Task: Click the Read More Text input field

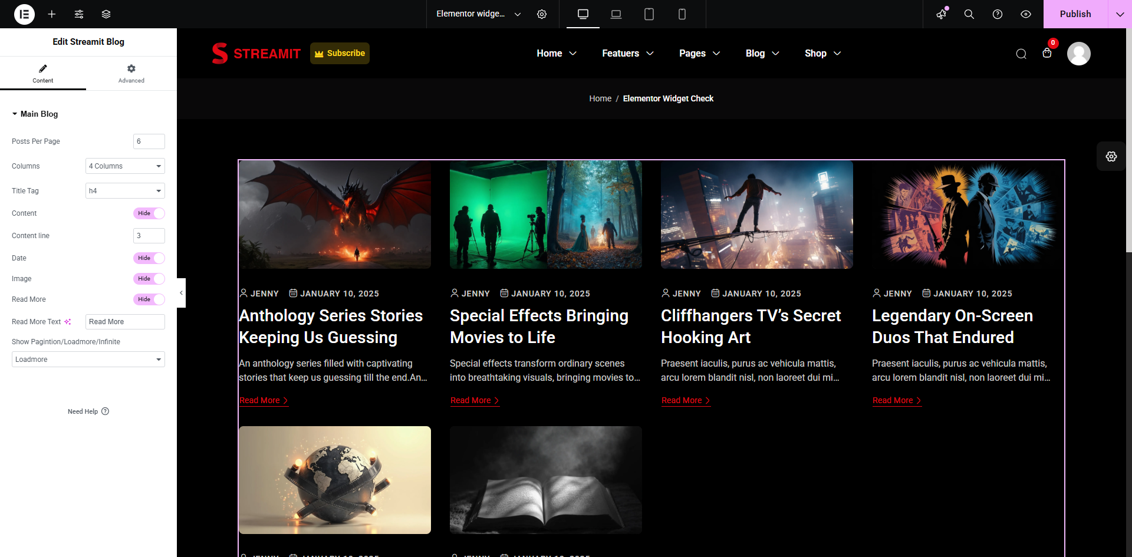Action: [x=125, y=322]
